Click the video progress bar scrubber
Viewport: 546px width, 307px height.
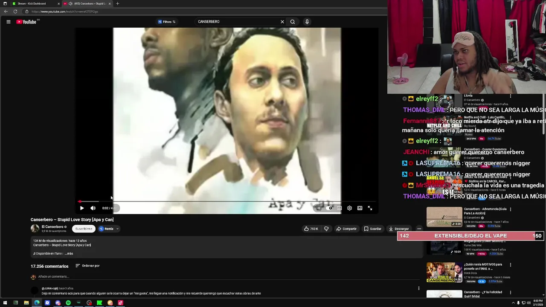[x=80, y=201]
